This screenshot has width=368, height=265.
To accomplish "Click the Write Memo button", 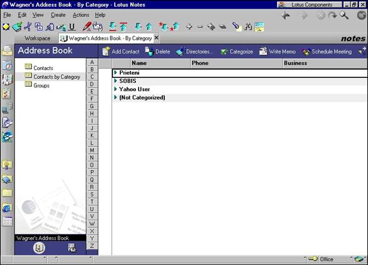I will (x=277, y=51).
